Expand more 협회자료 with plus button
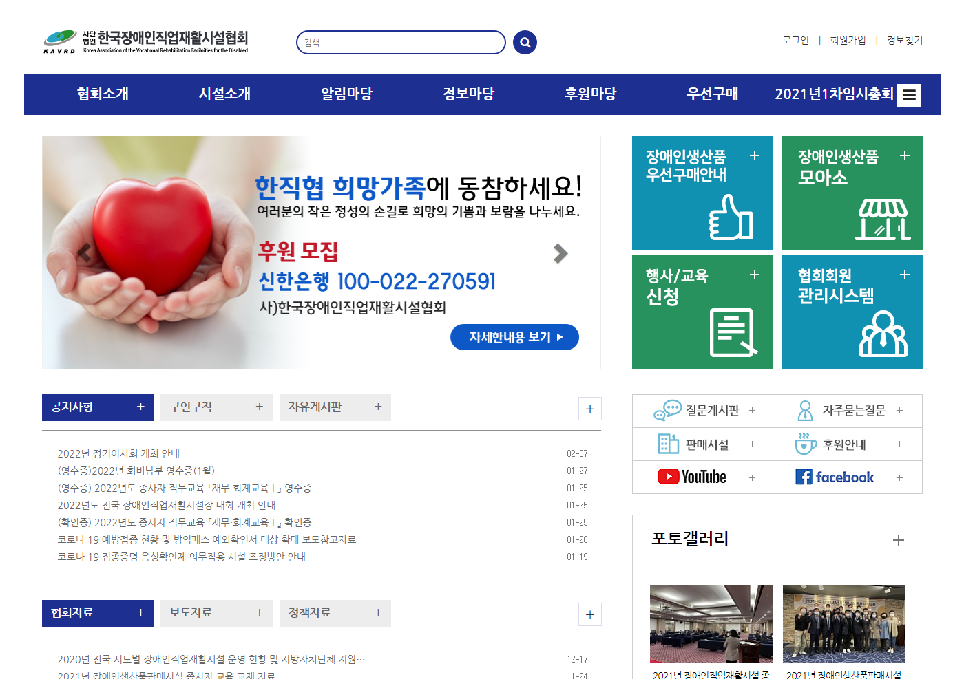This screenshot has height=688, width=964. pyautogui.click(x=589, y=614)
